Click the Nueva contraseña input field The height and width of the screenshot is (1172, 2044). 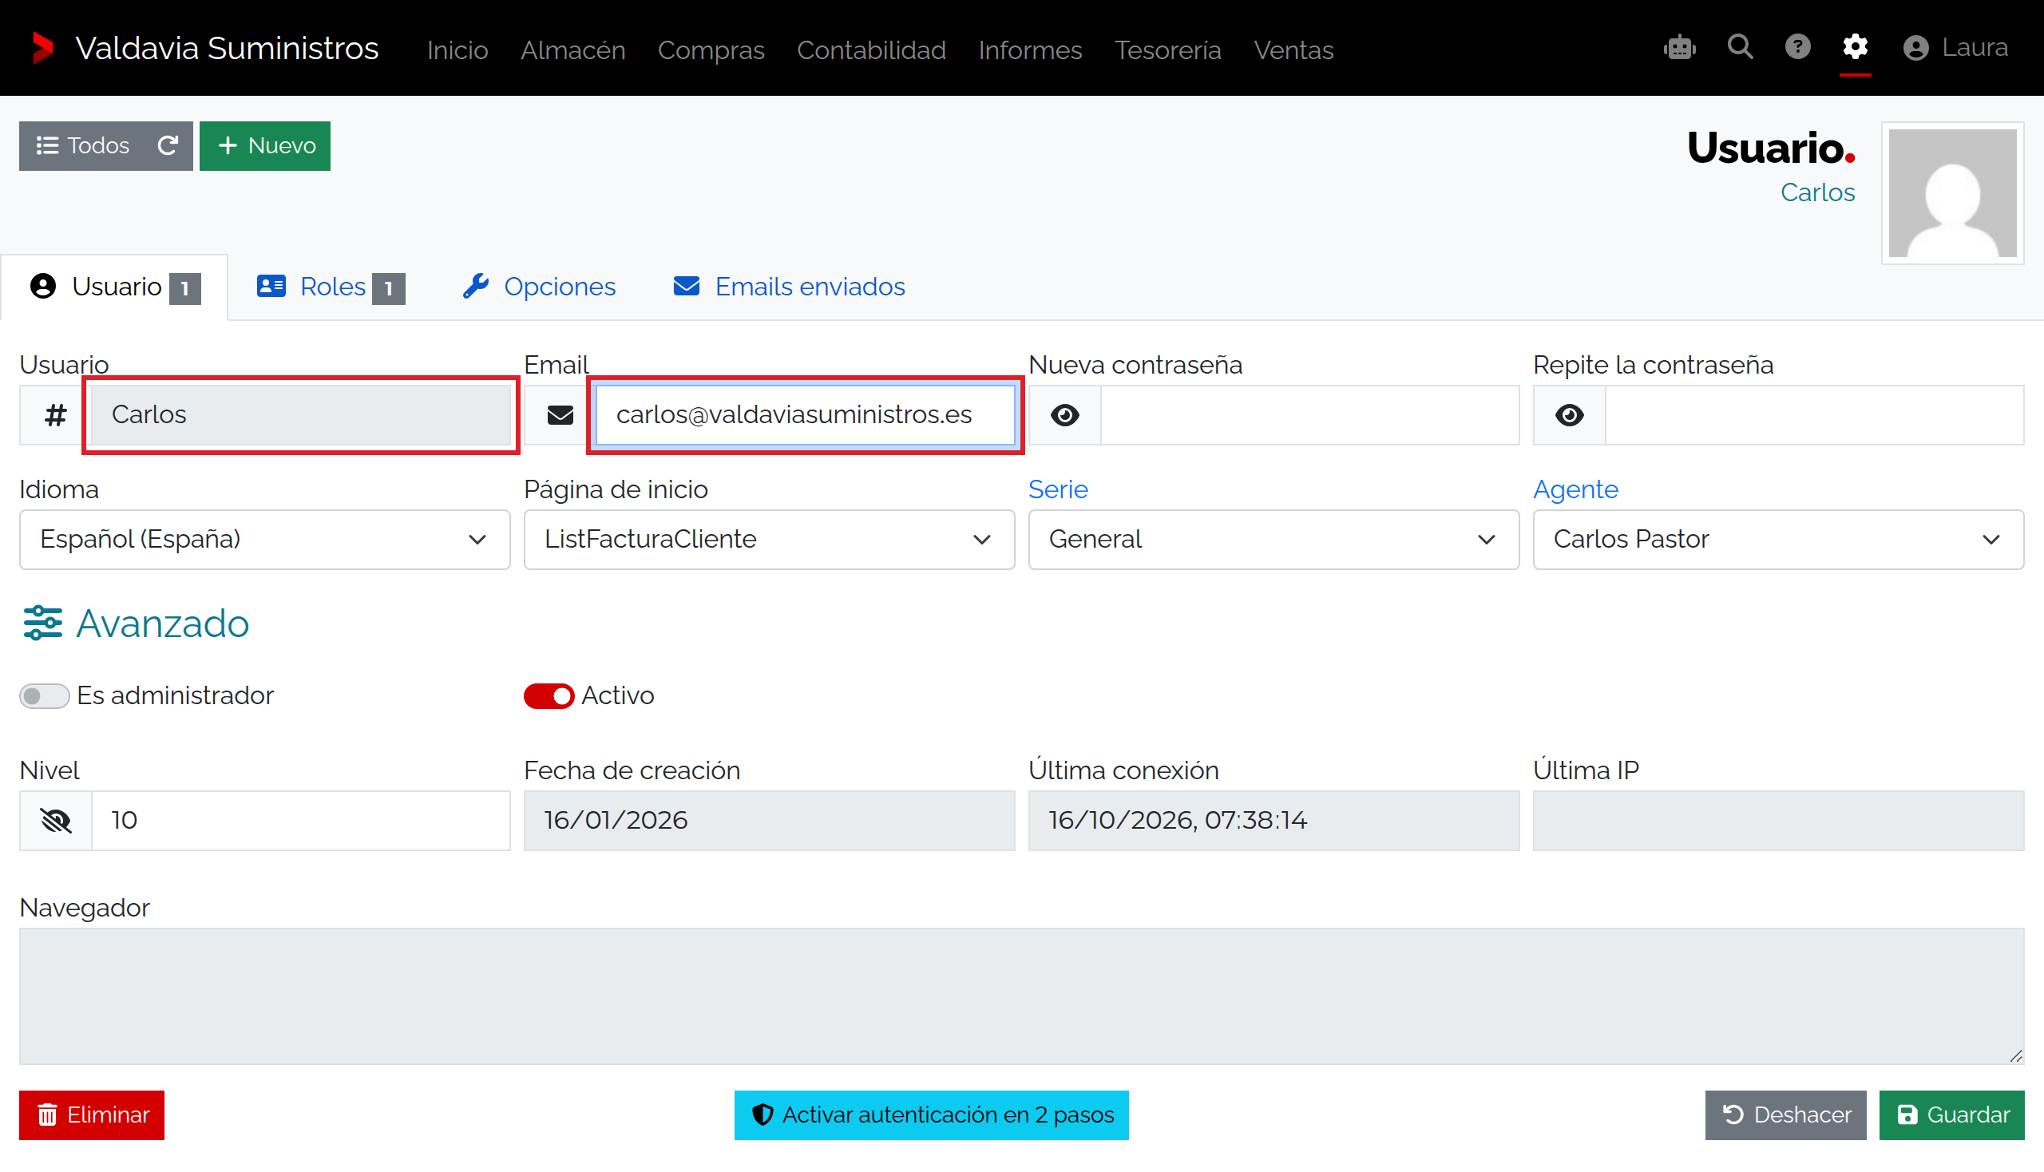1309,415
